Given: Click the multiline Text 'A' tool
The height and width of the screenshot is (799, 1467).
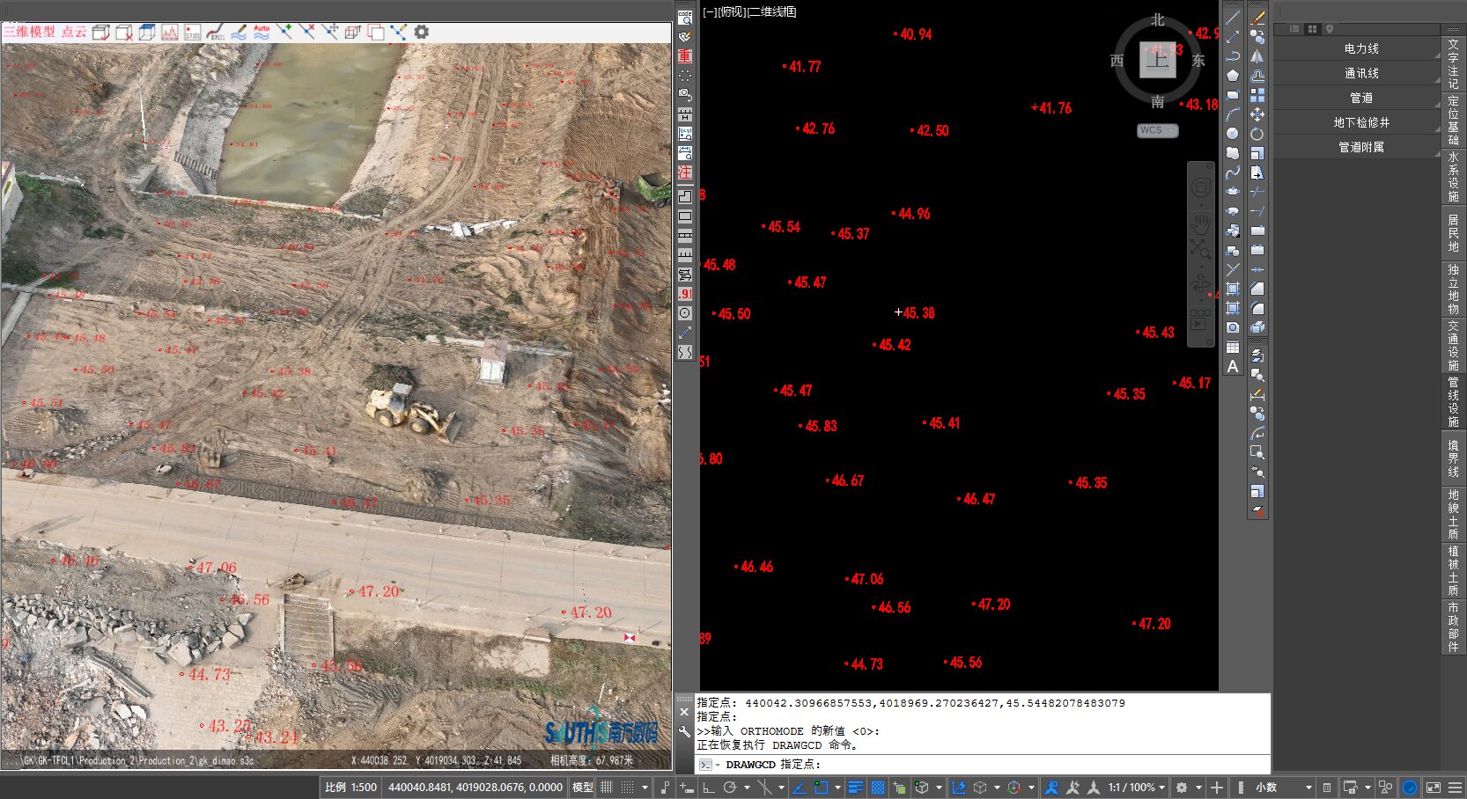Looking at the screenshot, I should [1233, 366].
